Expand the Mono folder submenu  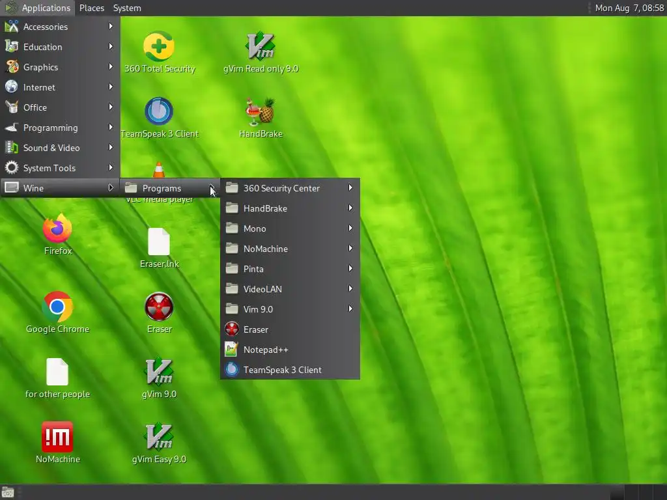tap(290, 229)
